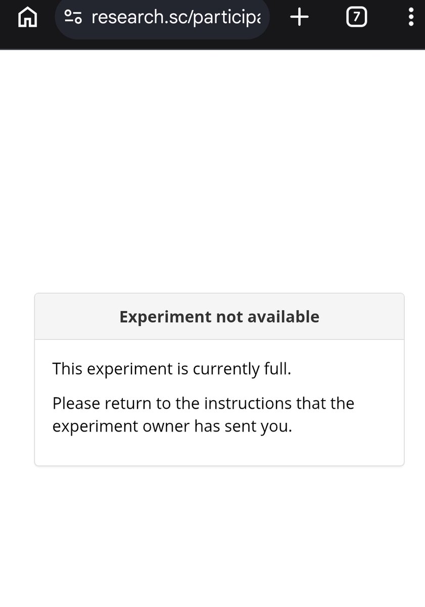Image resolution: width=425 pixels, height=607 pixels.
Task: Click the "Please return to the instructions" line
Action: click(x=203, y=404)
